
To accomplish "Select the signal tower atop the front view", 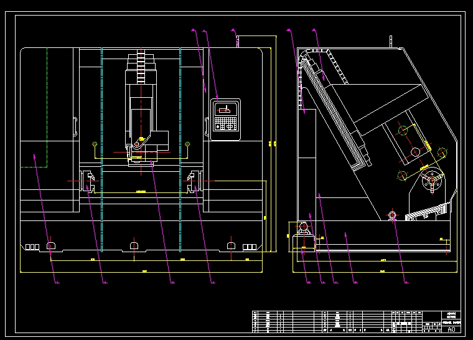I will click(238, 42).
